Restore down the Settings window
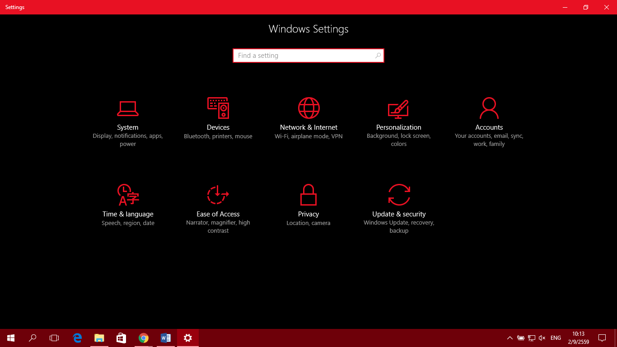The width and height of the screenshot is (617, 347). pyautogui.click(x=586, y=7)
